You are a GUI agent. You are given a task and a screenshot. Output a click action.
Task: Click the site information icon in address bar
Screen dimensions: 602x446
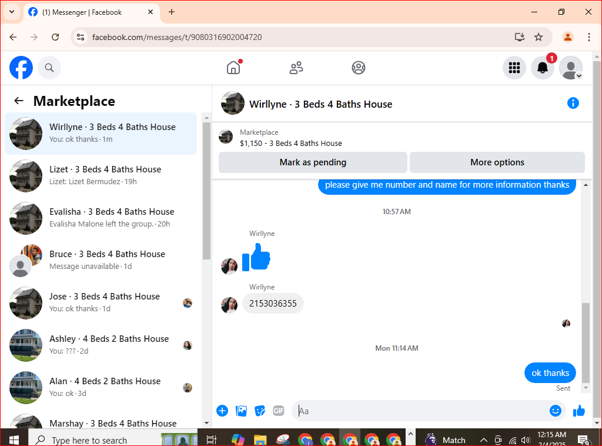tap(80, 37)
